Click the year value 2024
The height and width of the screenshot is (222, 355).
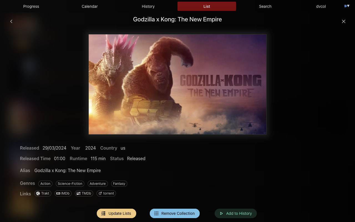[90, 148]
